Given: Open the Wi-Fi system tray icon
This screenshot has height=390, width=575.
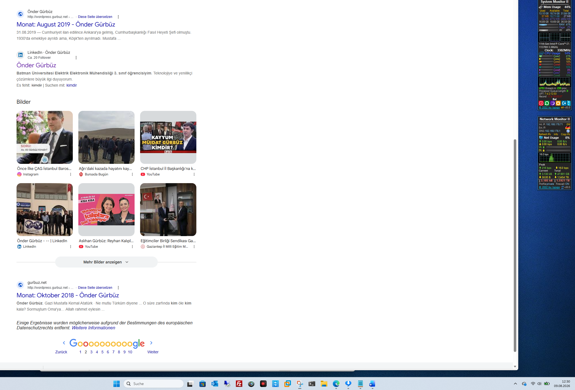Looking at the screenshot, I should [533, 384].
